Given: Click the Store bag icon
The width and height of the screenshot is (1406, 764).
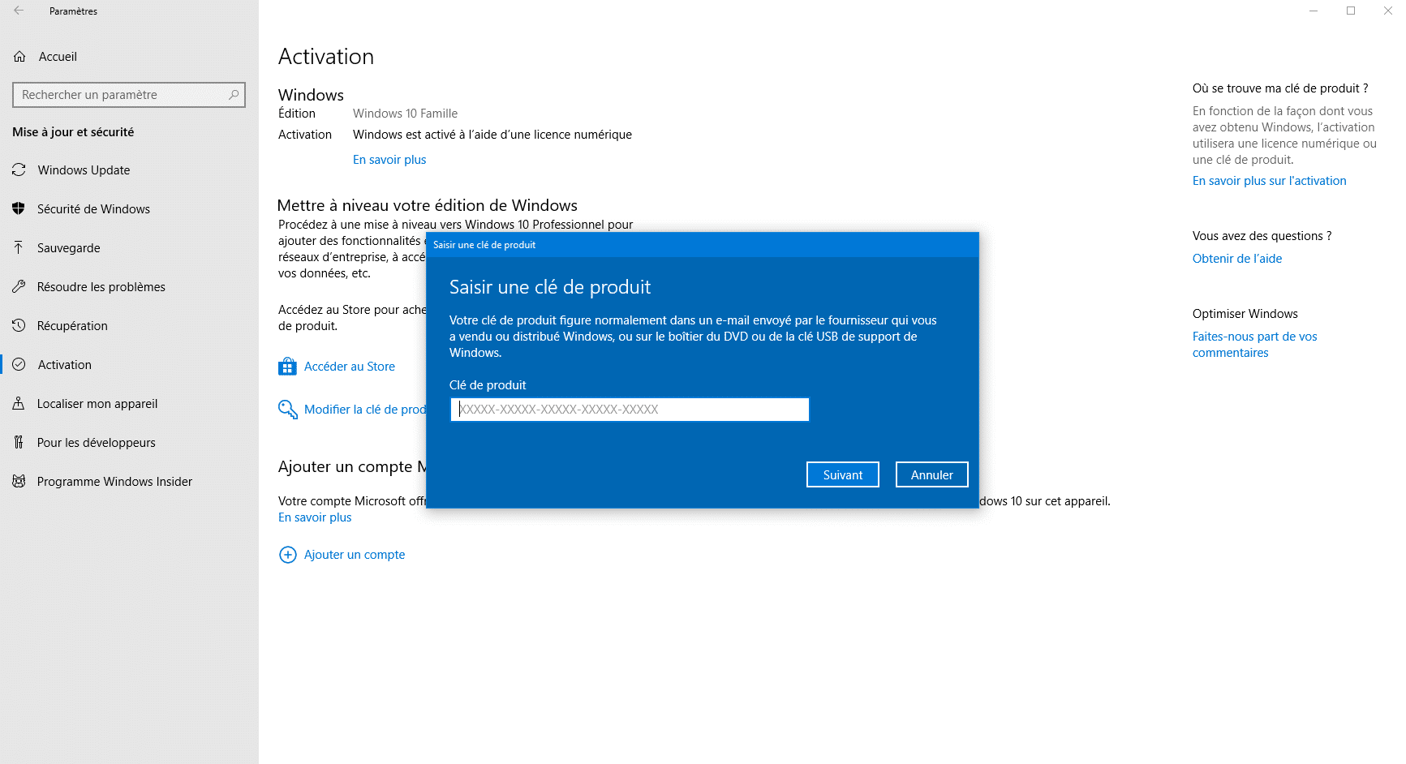Looking at the screenshot, I should [287, 367].
